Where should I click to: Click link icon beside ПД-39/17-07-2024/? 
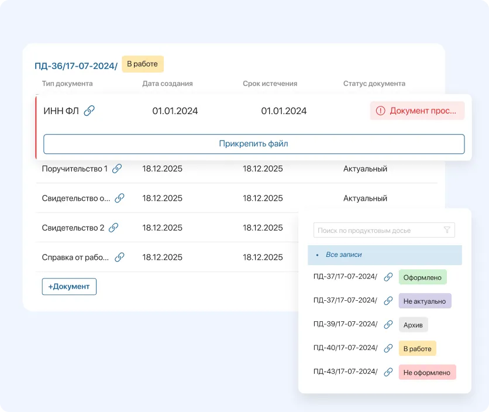(x=388, y=324)
